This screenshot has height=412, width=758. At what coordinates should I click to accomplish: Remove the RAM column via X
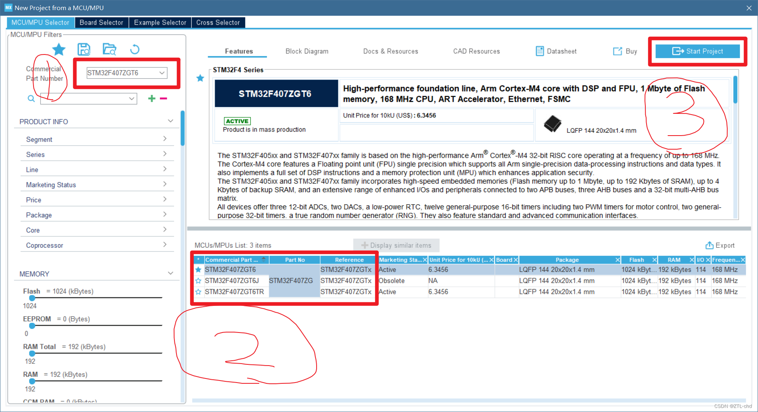[x=692, y=260]
